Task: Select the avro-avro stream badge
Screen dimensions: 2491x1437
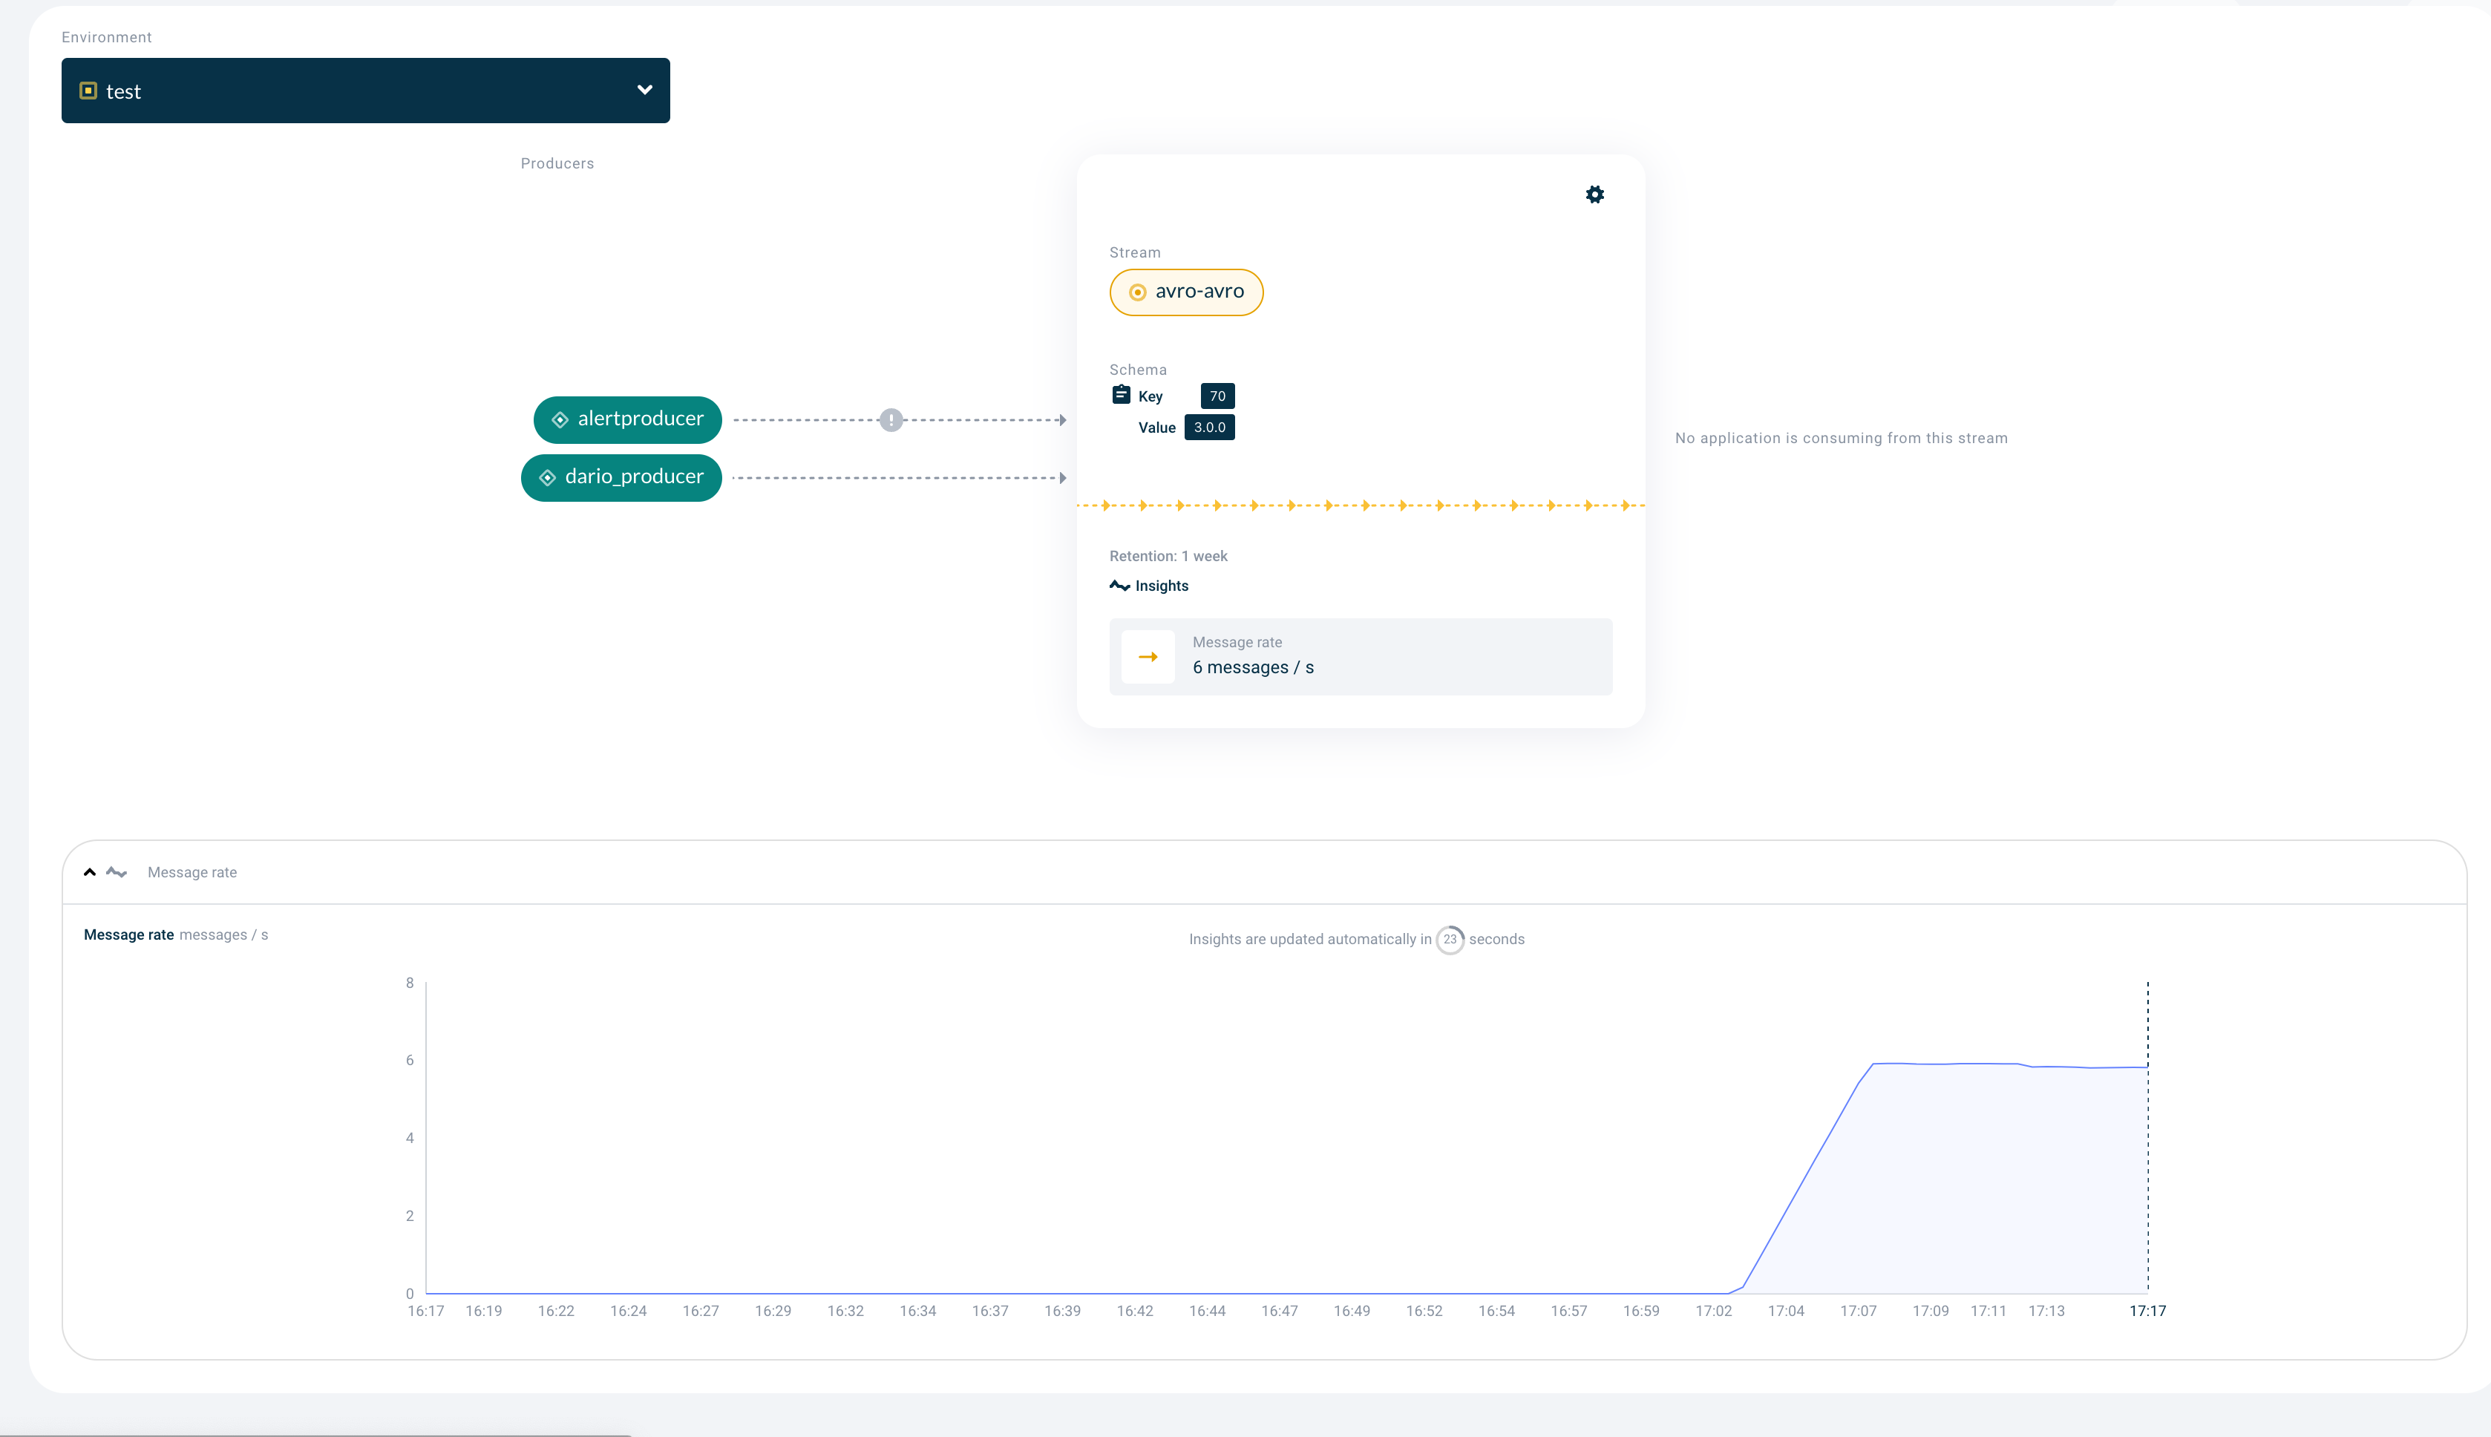Action: [x=1186, y=292]
